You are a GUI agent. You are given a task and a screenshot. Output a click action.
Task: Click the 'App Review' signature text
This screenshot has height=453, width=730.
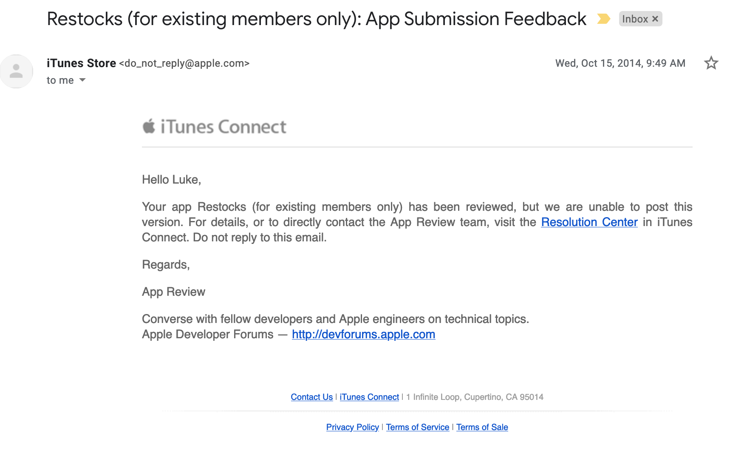pyautogui.click(x=173, y=292)
